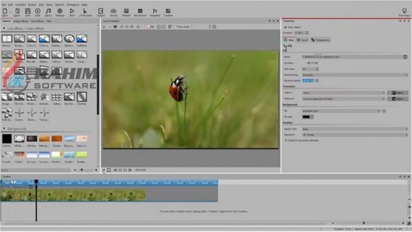The image size is (412, 232).
Task: Click the Output toolbar icon
Action: (x=101, y=11)
